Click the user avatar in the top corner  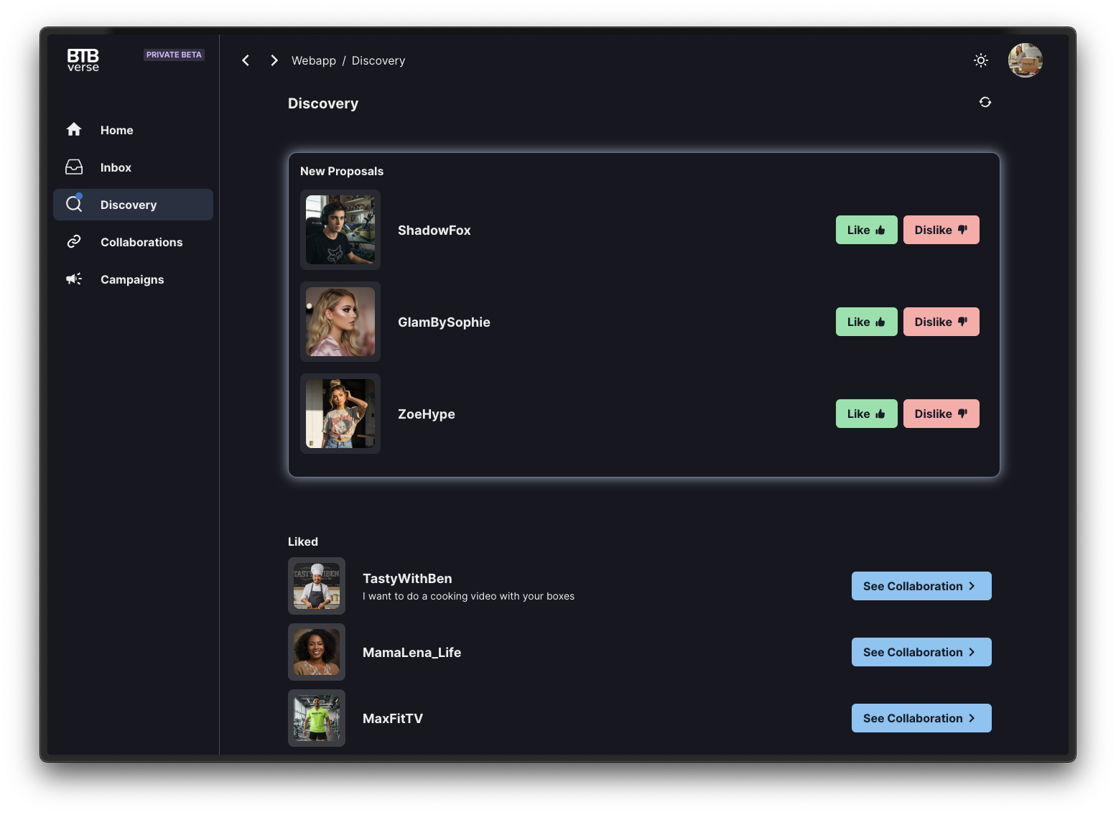(x=1025, y=60)
